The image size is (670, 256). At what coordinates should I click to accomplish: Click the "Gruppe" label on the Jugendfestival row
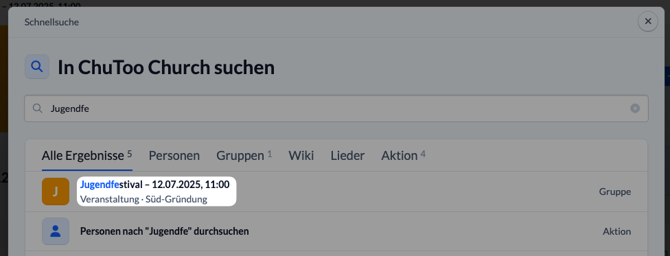tap(615, 192)
